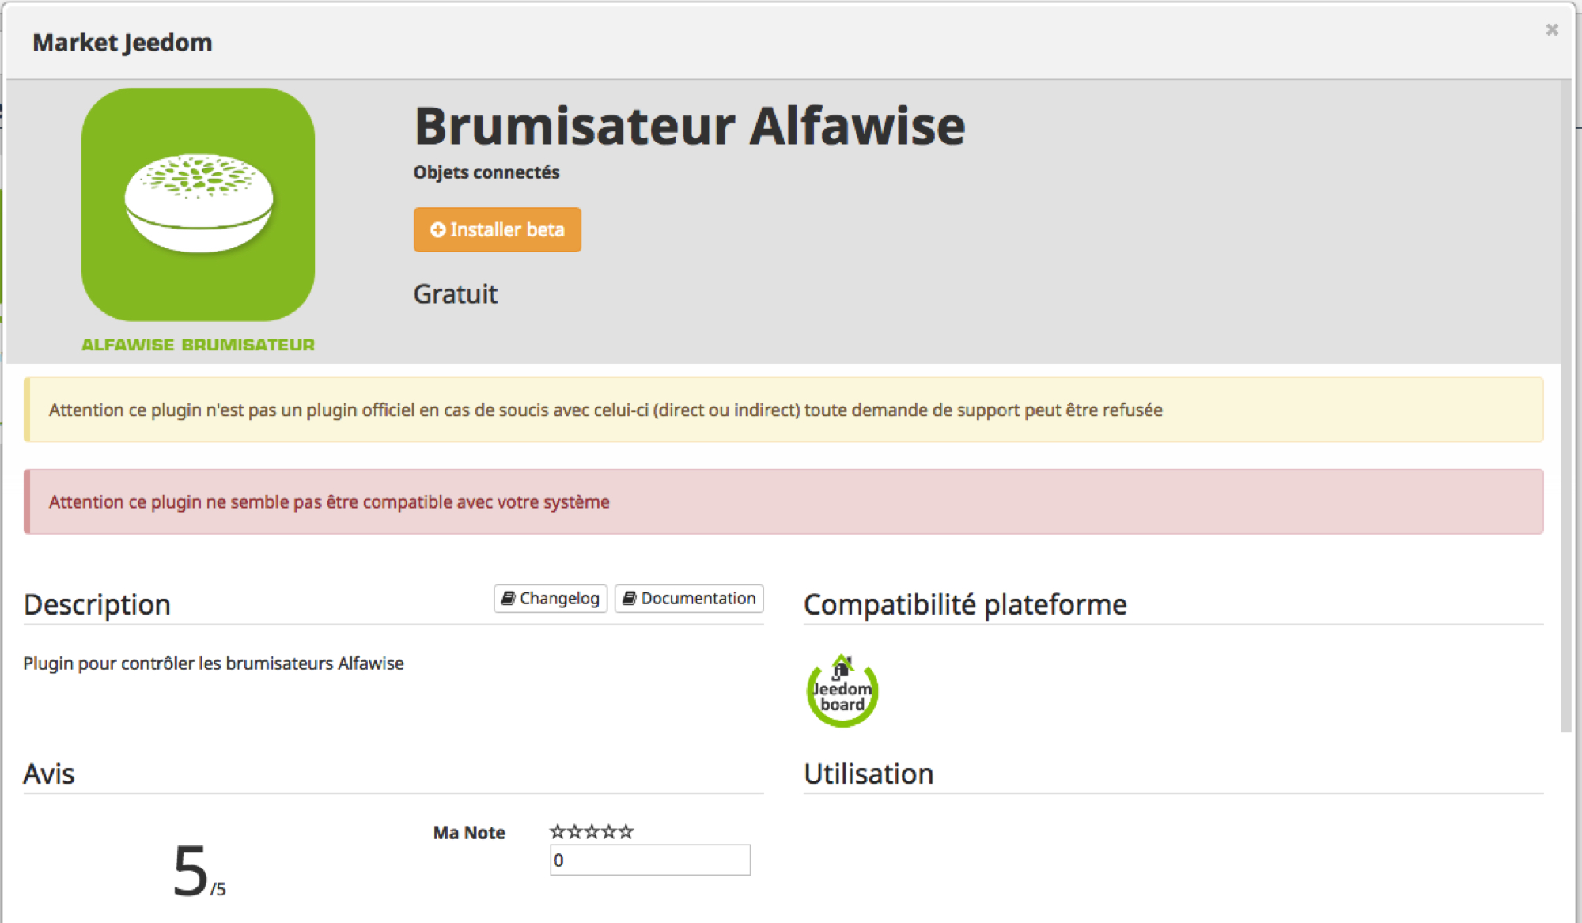The image size is (1582, 923).
Task: Click the 'Objets connectés' category text
Action: point(486,172)
